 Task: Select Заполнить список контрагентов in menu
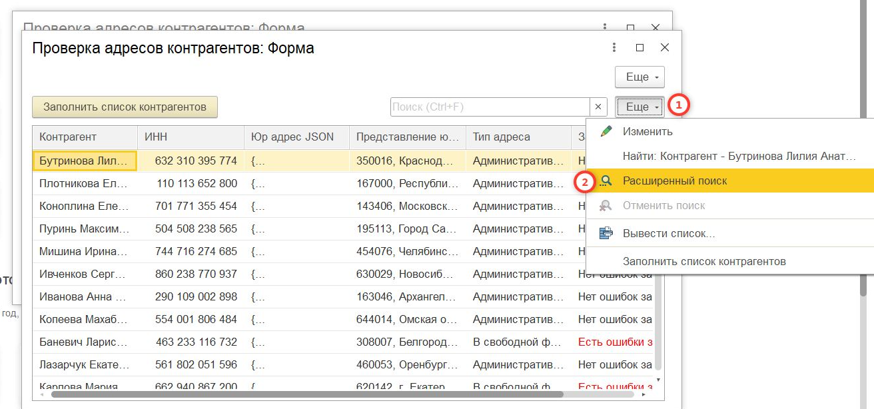pos(703,261)
